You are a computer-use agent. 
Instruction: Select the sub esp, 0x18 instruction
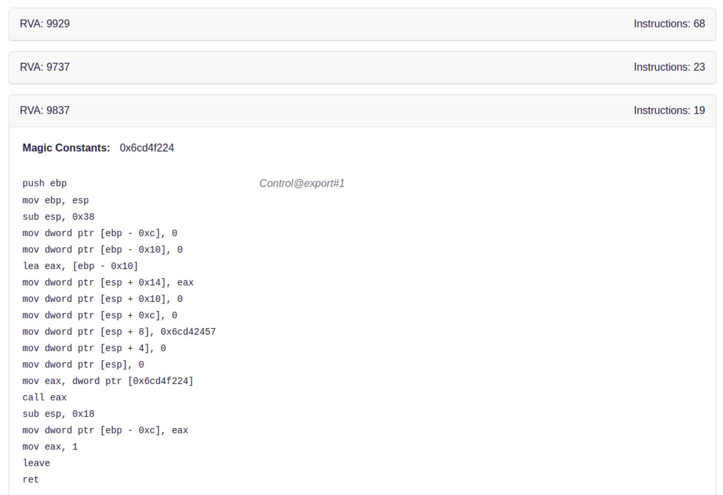[x=58, y=414]
